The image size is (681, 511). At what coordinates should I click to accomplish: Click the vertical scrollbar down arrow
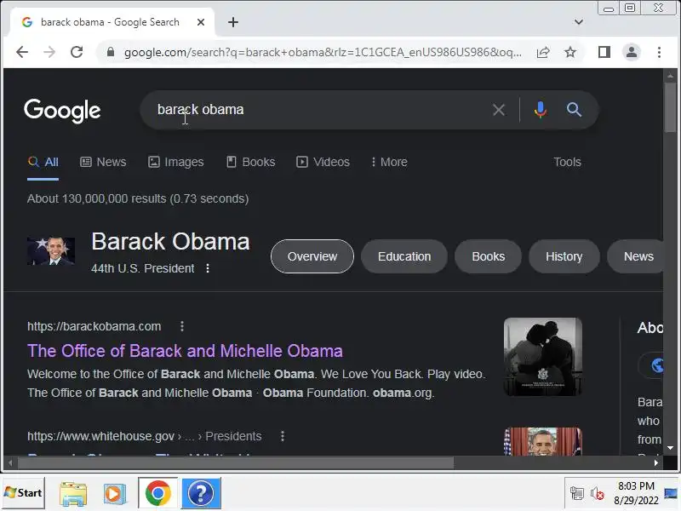tap(670, 448)
